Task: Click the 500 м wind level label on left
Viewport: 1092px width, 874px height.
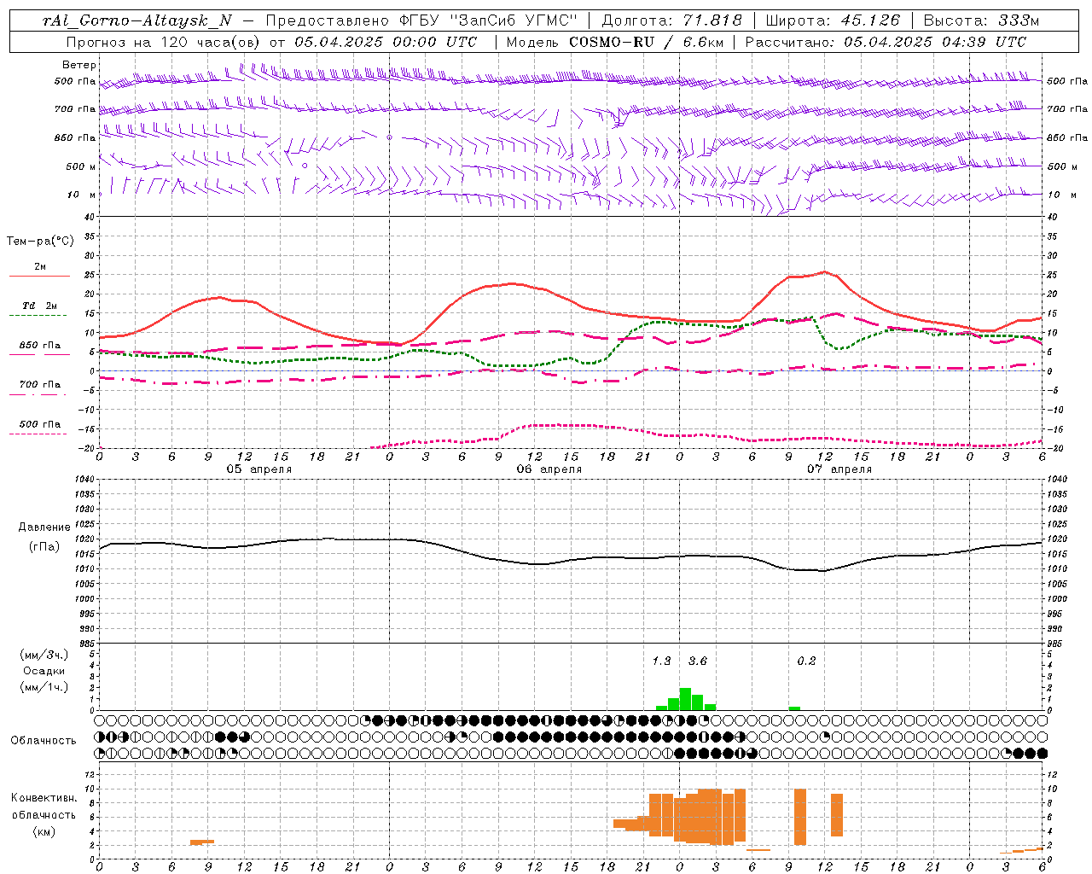Action: [81, 166]
